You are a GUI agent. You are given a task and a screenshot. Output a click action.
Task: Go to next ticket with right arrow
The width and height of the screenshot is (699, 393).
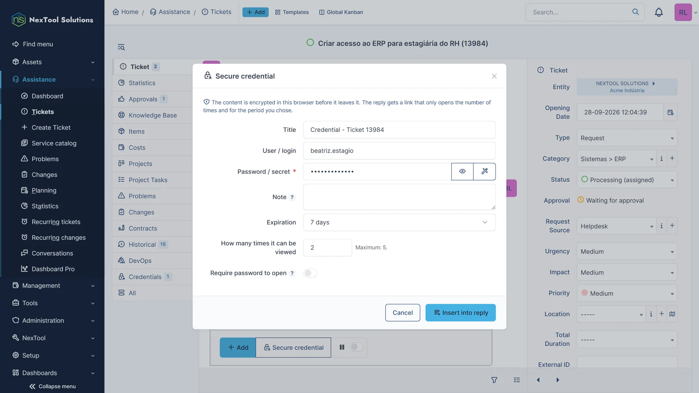558,380
